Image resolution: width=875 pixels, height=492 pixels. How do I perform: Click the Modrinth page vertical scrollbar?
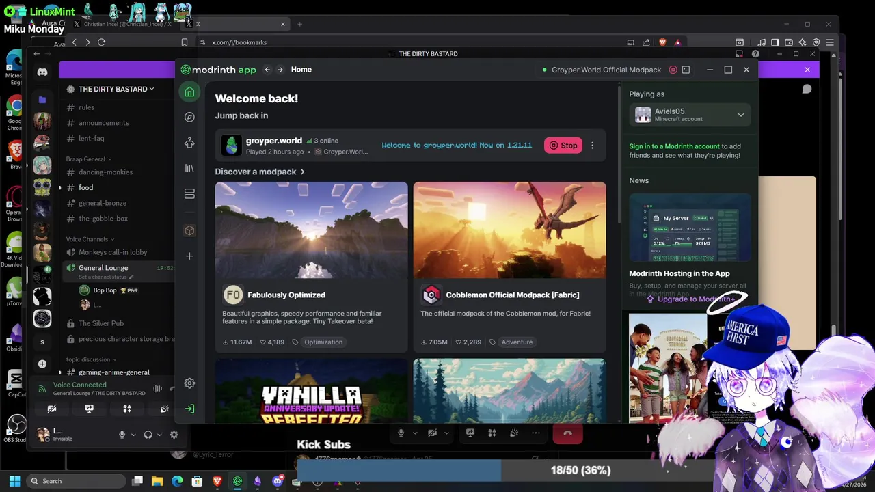pyautogui.click(x=619, y=154)
